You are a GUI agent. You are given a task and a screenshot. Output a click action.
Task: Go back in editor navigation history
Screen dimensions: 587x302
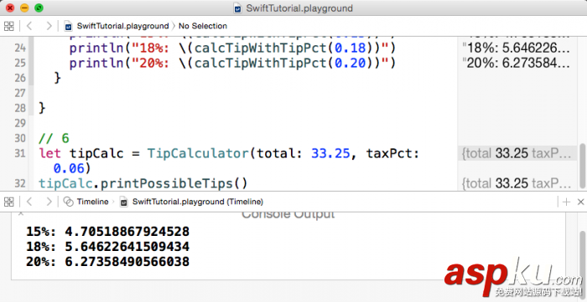[x=29, y=26]
